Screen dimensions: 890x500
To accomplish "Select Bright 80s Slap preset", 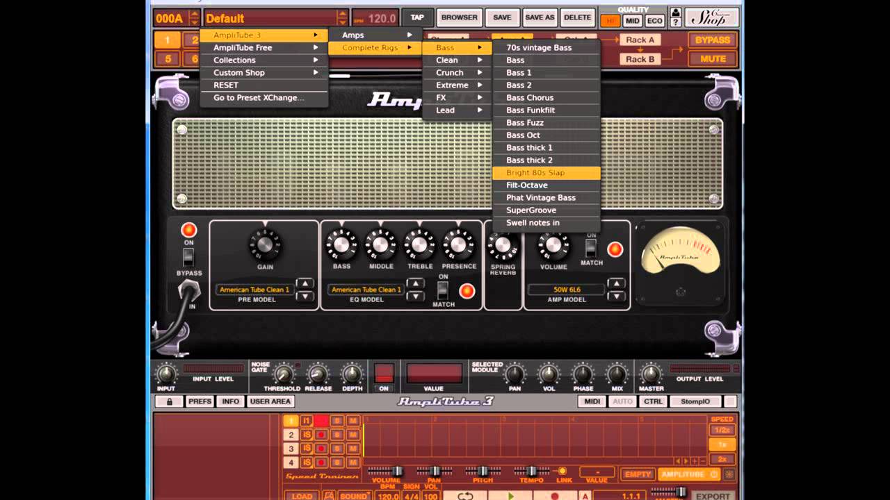I will pos(546,172).
